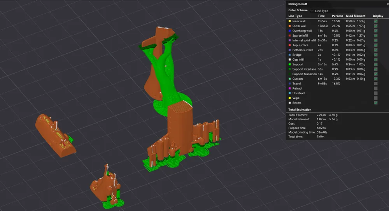Click the magenta Retract color swatch
Image resolution: width=389 pixels, height=211 pixels.
289,88
